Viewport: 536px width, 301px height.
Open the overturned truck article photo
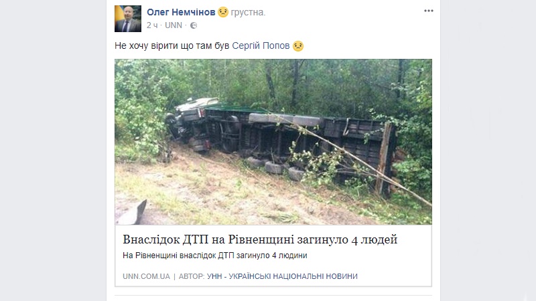273,142
